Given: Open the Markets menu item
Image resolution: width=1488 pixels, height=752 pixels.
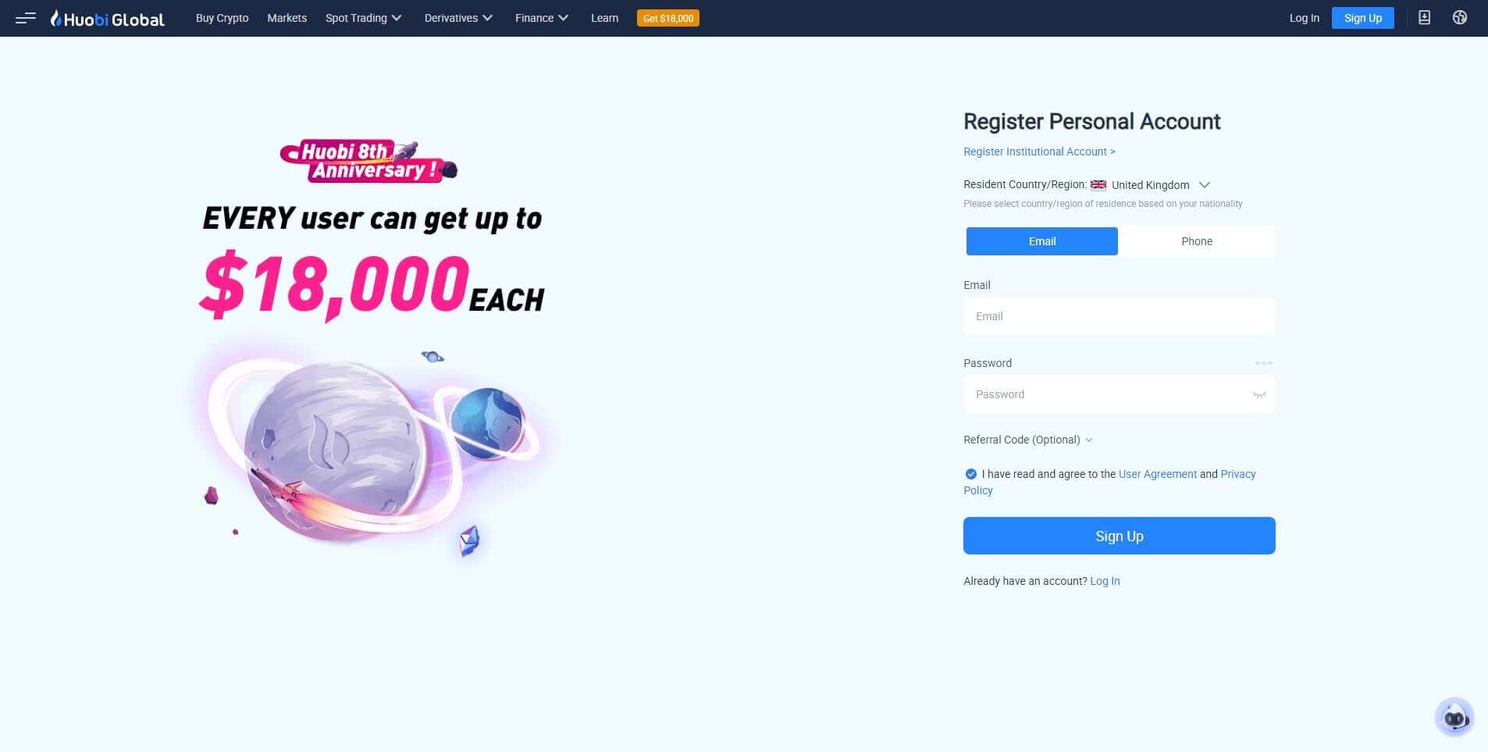Looking at the screenshot, I should 287,18.
